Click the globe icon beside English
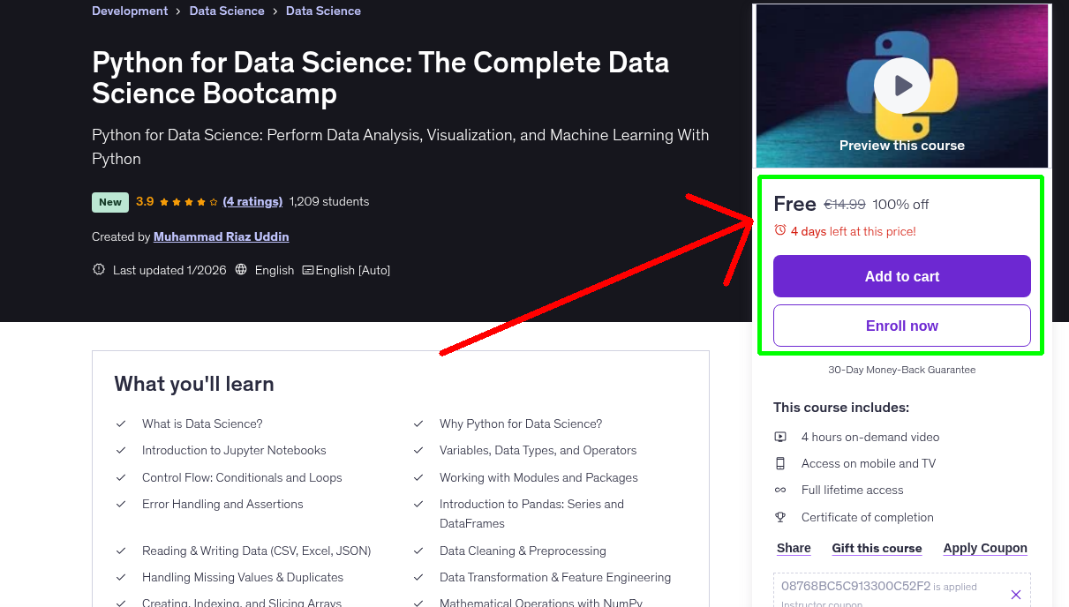Screen dimensions: 1069x607 coord(240,270)
